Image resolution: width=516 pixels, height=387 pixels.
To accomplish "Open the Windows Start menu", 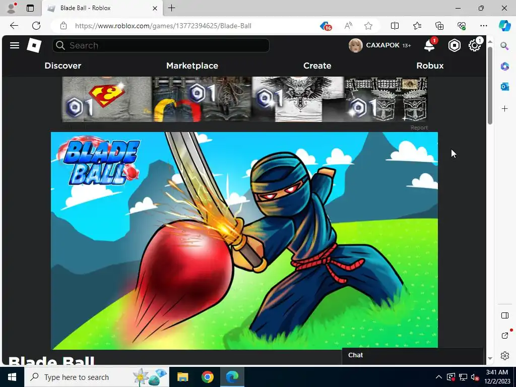I will [x=12, y=377].
